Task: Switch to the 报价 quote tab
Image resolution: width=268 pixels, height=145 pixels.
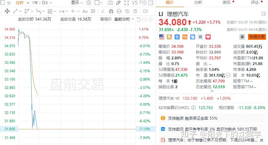Action: 169,3
